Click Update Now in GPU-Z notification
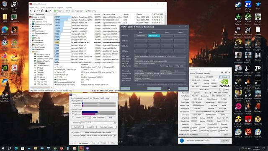Screen dimensions: 268x151 pyautogui.click(x=225, y=141)
